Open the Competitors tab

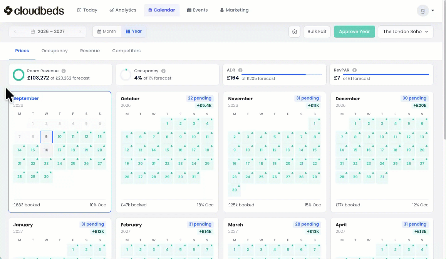pos(126,51)
